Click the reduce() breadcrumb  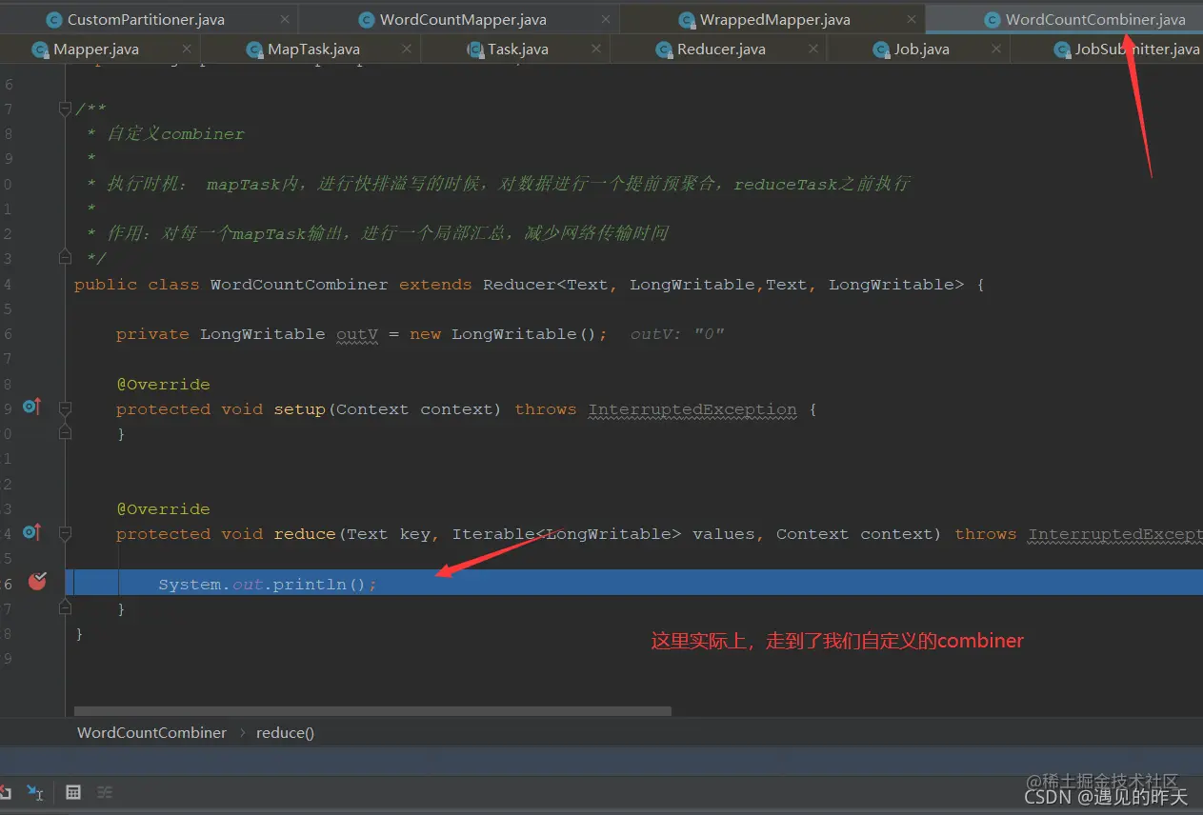point(285,732)
